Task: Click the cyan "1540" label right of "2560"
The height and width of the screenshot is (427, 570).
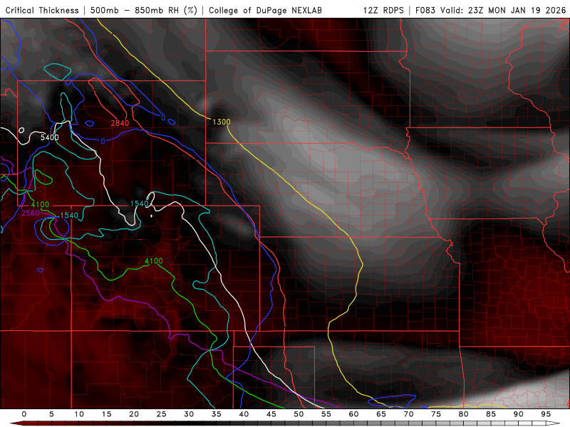Action: pyautogui.click(x=69, y=216)
